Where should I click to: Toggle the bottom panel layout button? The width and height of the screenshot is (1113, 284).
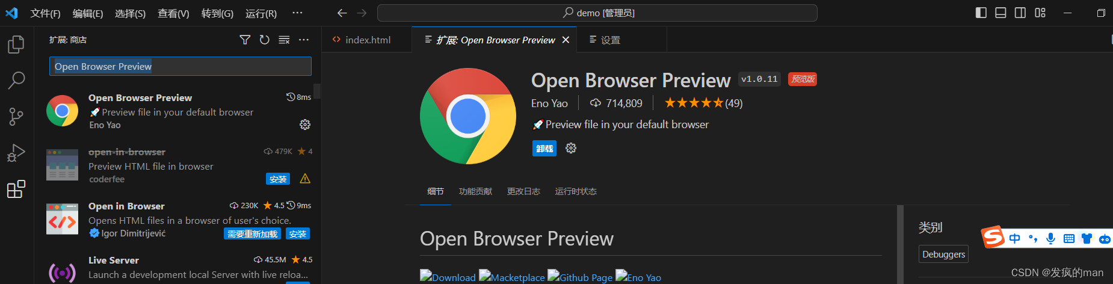(1000, 13)
